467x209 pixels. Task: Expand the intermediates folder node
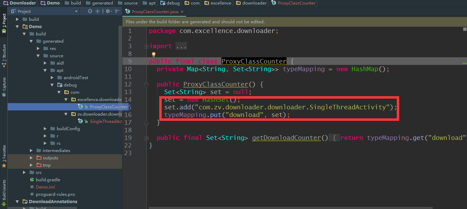coord(31,150)
